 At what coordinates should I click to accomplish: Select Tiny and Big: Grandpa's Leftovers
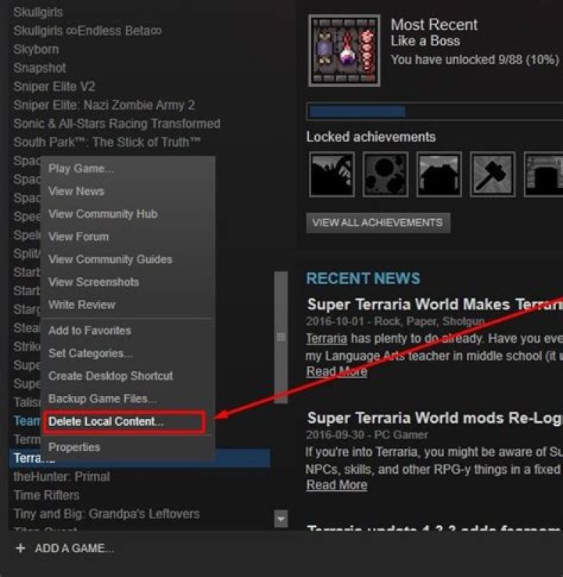pyautogui.click(x=106, y=514)
